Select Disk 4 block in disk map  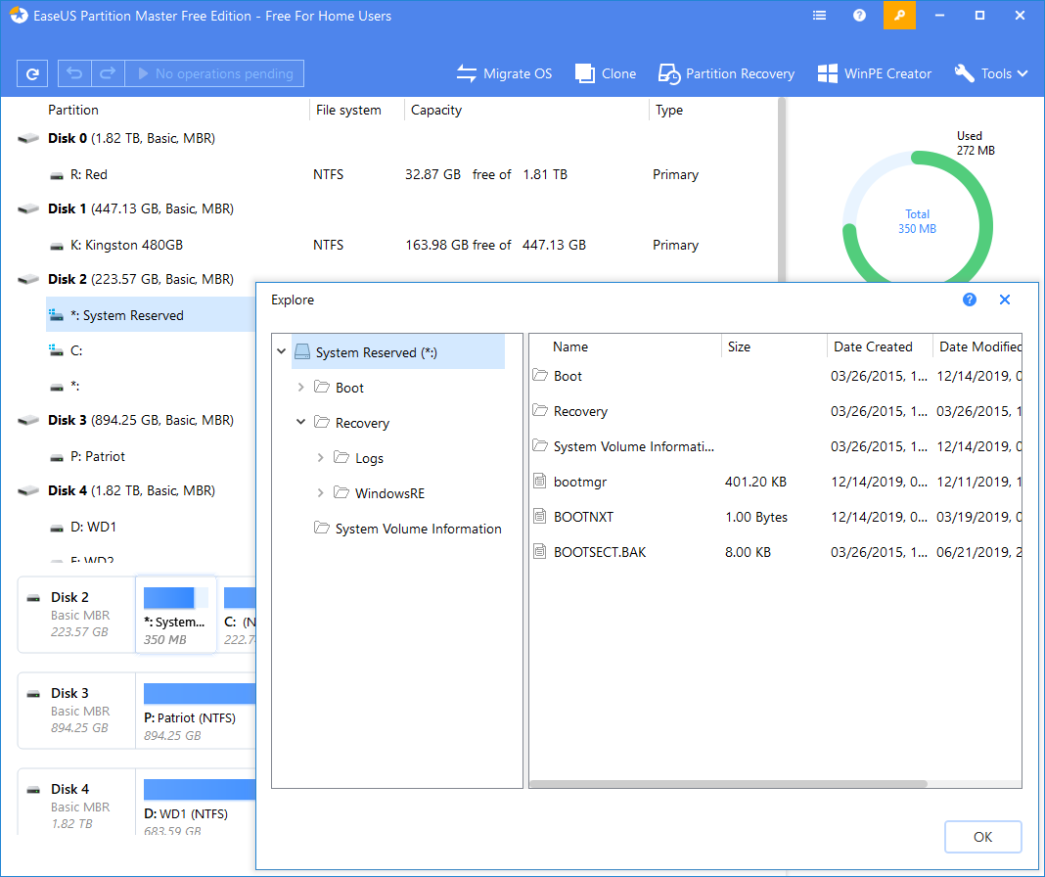coord(76,804)
